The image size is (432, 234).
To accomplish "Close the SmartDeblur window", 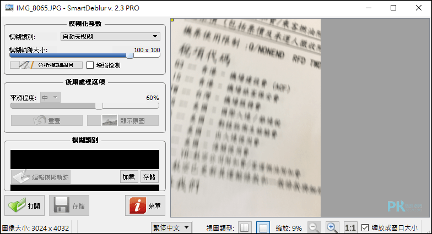I will (x=419, y=8).
